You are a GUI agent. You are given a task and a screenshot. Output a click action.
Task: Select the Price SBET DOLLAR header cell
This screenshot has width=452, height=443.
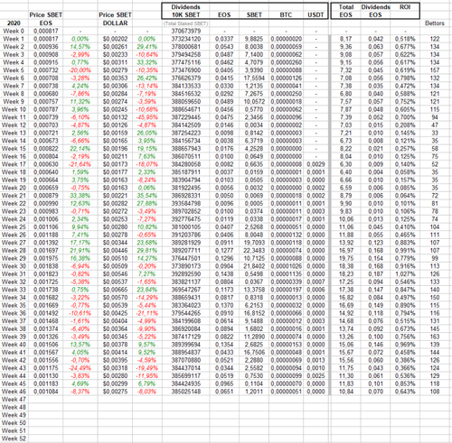[115, 19]
